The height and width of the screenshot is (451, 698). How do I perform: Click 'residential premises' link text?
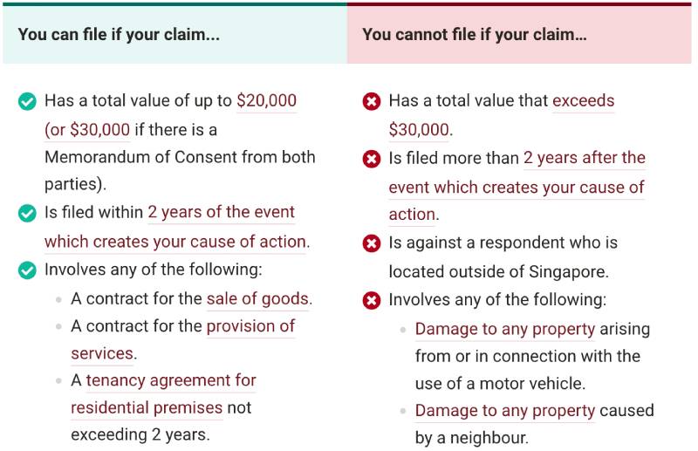tap(147, 407)
